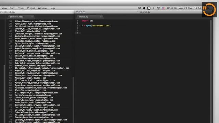Click line number 6 in tutorial.py gutter
This screenshot has height=123, width=219.
tap(78, 33)
